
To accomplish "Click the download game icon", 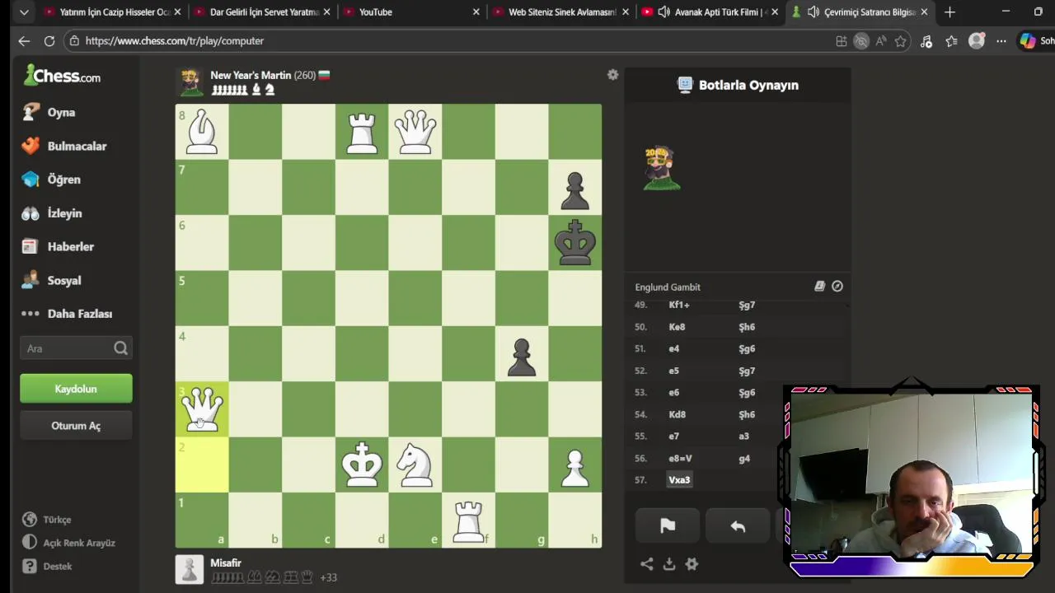I will tap(669, 564).
